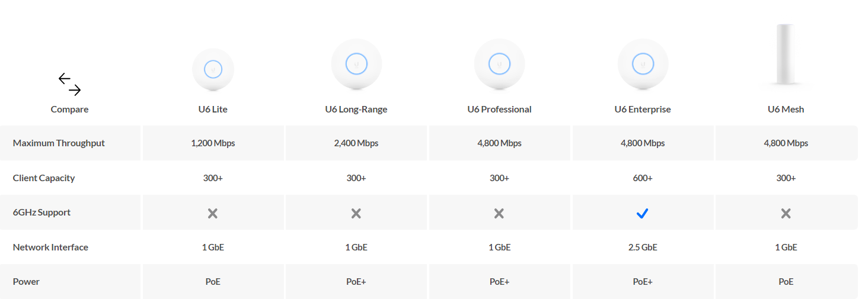Click the 6GHz X icon under U6 Professional
862x299 pixels.
(x=499, y=213)
